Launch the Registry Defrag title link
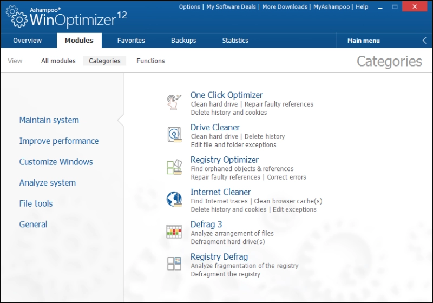 [x=219, y=256]
